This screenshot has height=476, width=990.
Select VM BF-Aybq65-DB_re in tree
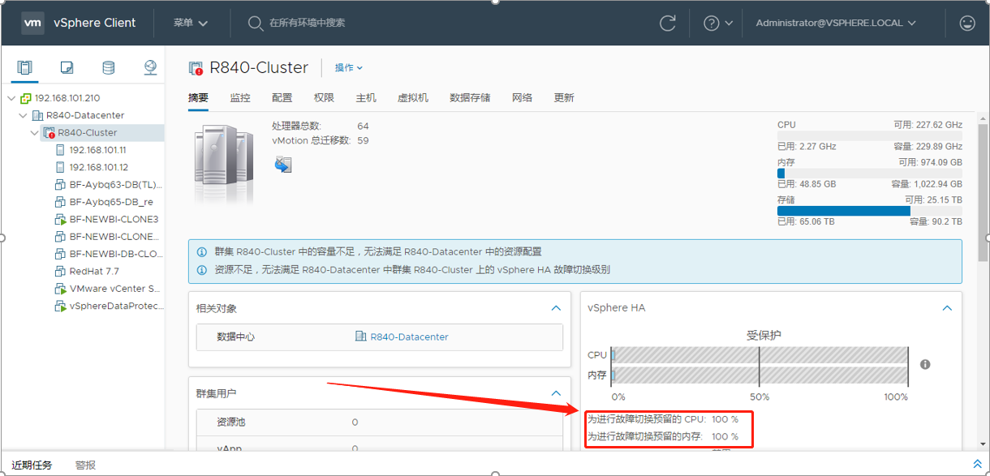coord(111,202)
